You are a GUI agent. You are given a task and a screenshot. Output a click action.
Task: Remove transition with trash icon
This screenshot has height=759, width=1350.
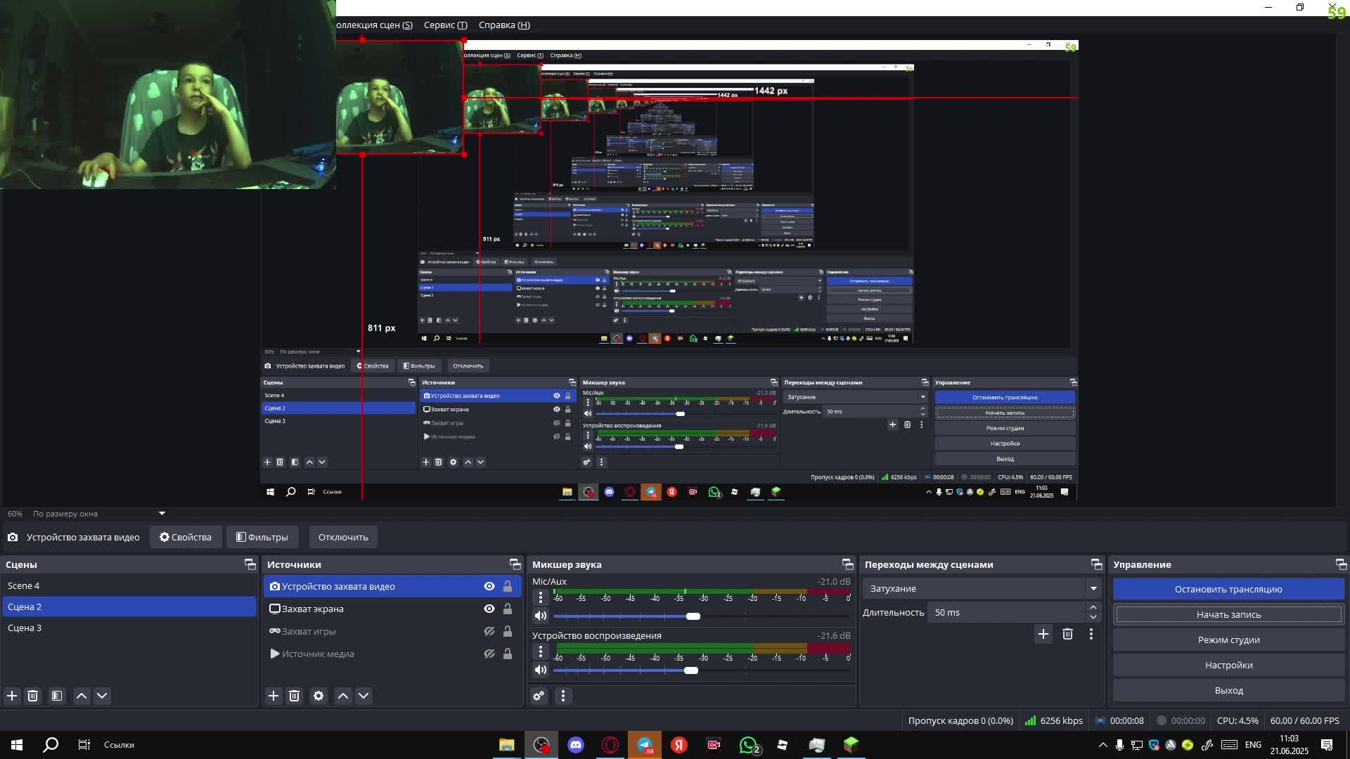1067,634
